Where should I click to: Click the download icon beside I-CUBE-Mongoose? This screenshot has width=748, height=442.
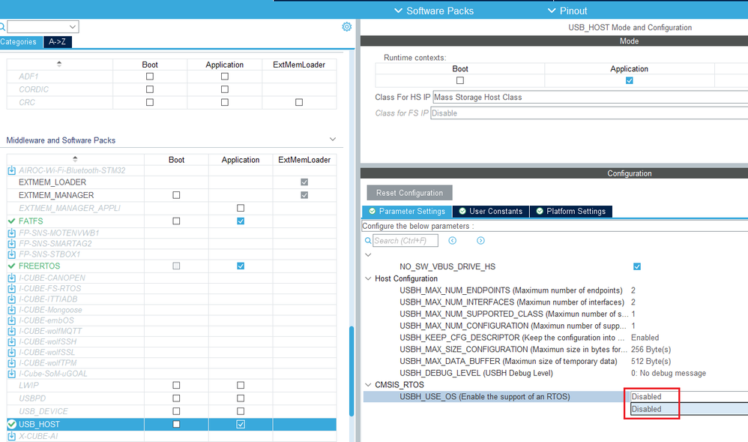point(12,310)
